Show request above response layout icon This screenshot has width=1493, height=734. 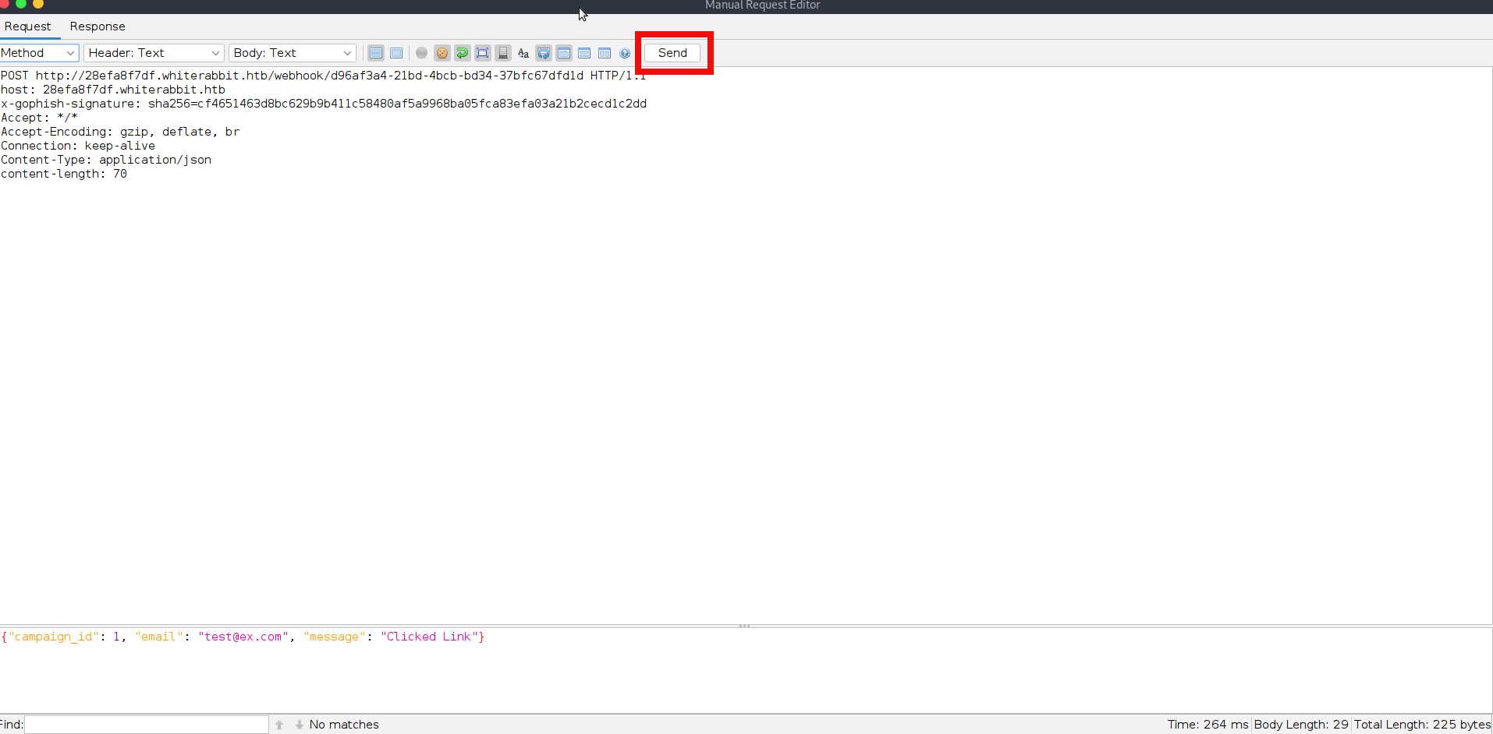click(584, 53)
